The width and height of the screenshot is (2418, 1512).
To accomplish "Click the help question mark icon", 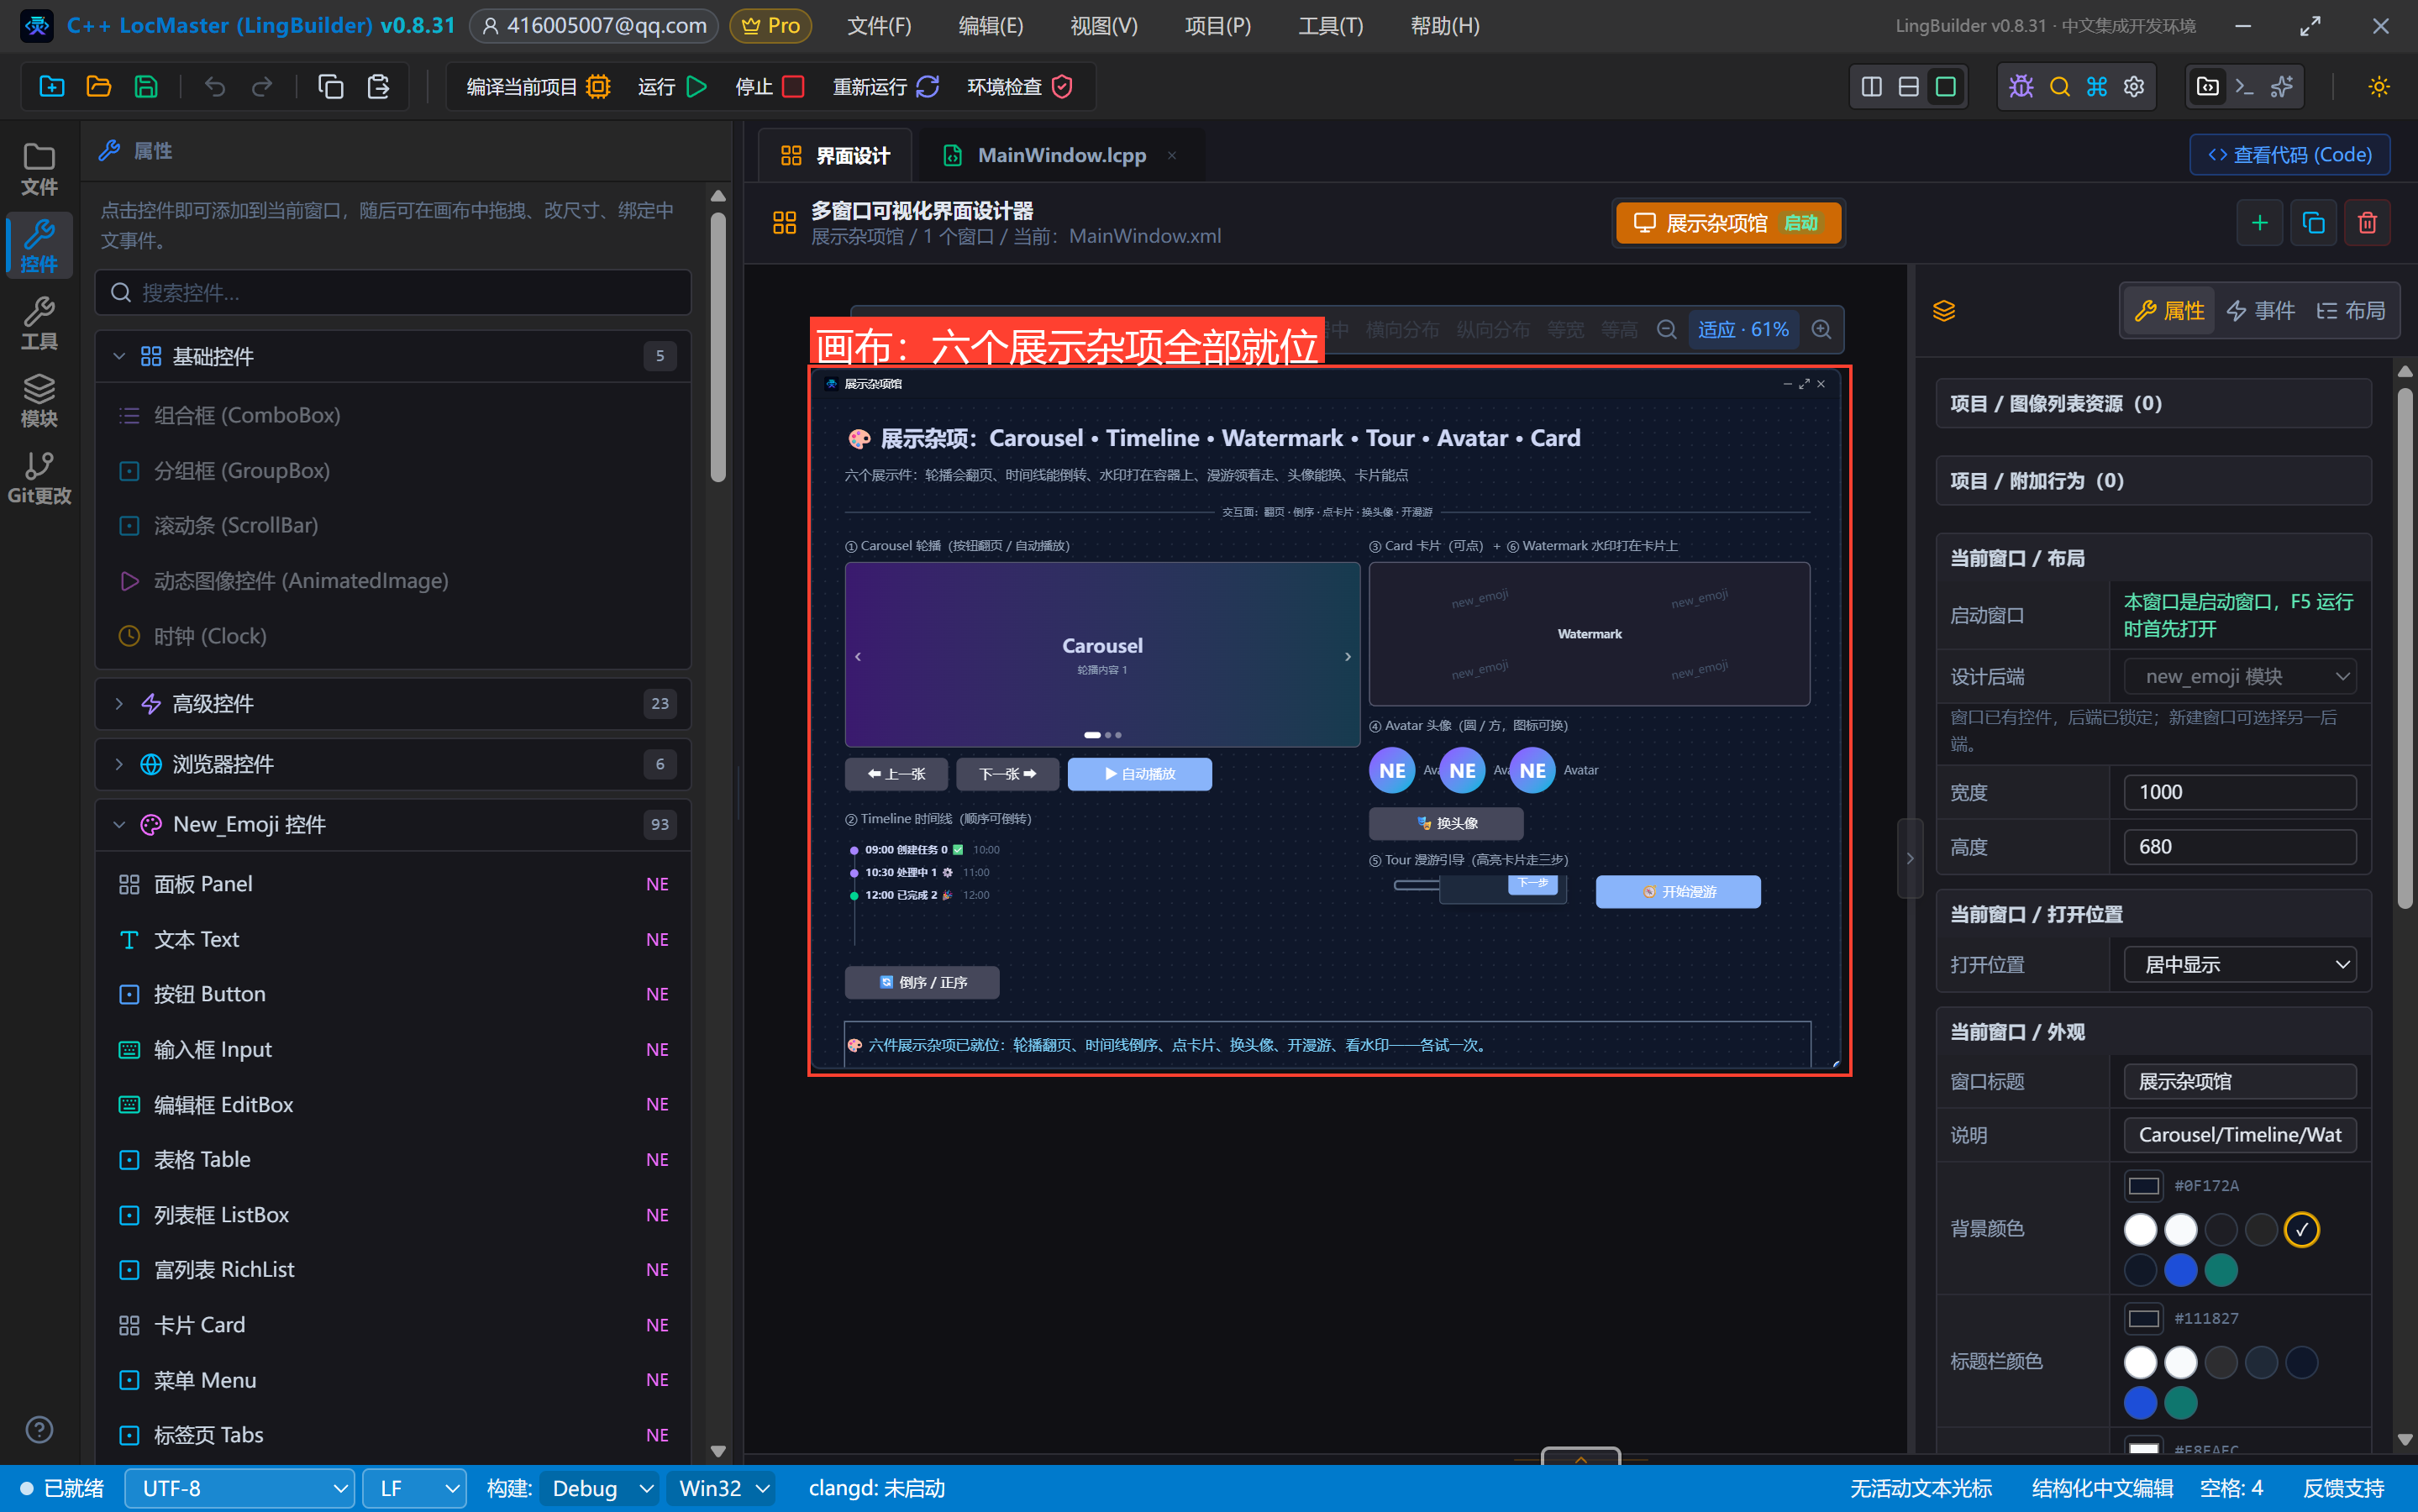I will (39, 1429).
